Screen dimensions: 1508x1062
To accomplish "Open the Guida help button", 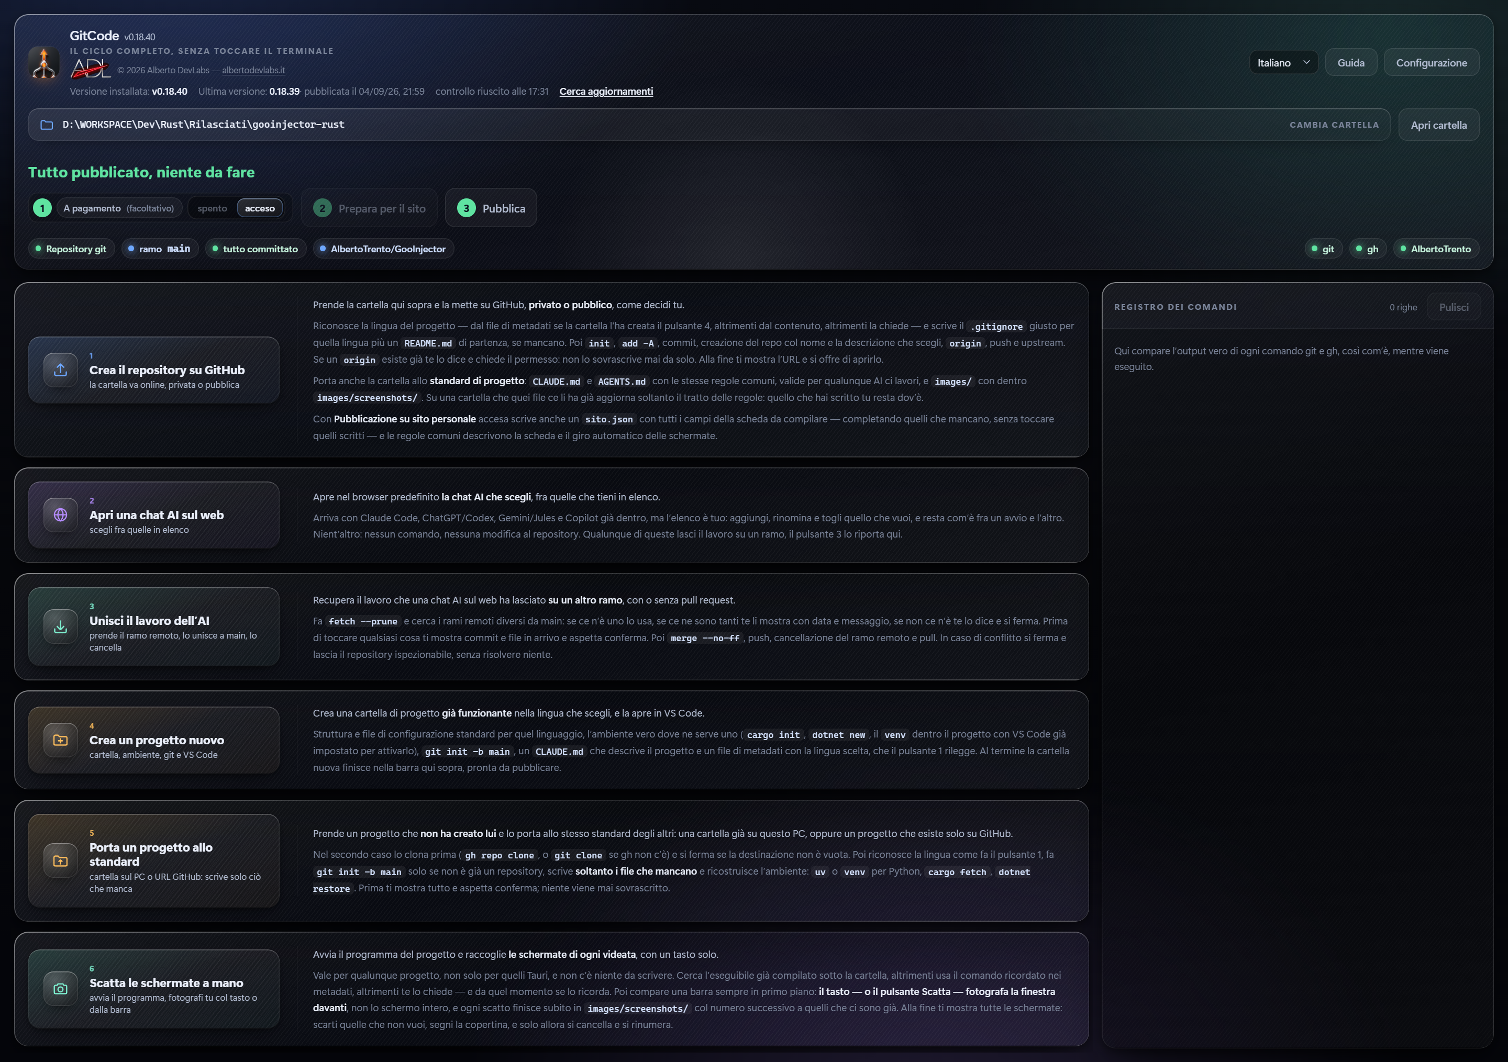I will click(1351, 62).
